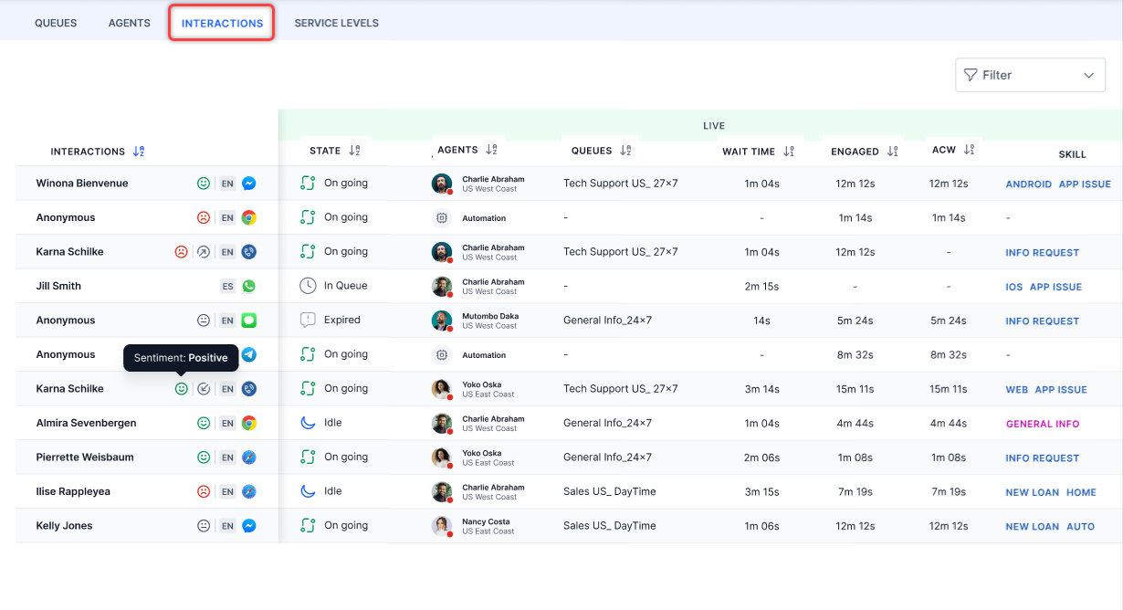Click the negative sentiment face for Ilise Rappleyea
Viewport: 1123px width, 610px height.
[x=204, y=491]
